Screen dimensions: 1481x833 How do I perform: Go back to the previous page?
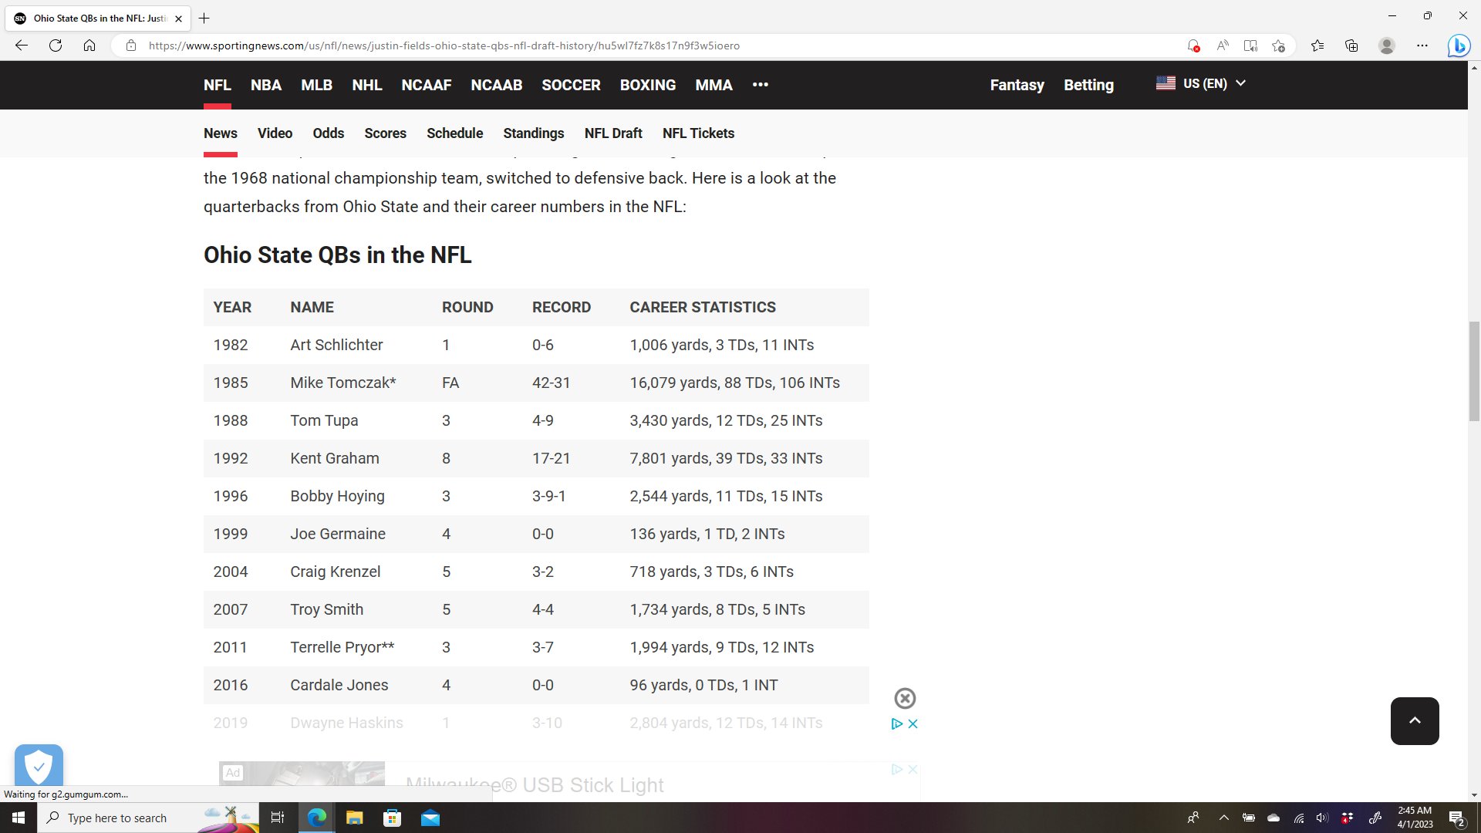click(22, 46)
